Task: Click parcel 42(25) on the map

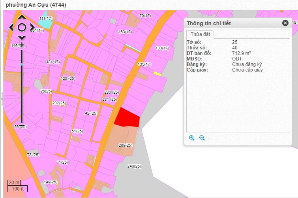Action: 91,113
